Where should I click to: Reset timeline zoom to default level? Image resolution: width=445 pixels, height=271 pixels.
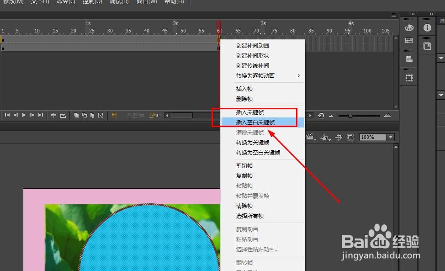tap(321, 116)
